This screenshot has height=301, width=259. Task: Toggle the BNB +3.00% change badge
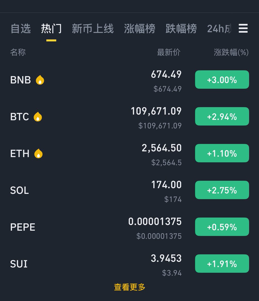[222, 80]
